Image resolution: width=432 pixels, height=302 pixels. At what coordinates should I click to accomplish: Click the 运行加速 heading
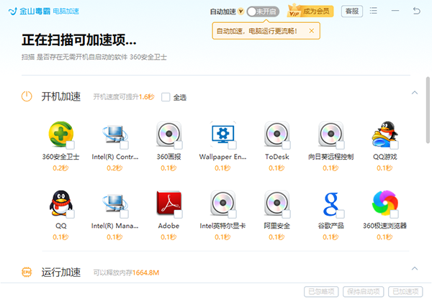click(x=61, y=273)
